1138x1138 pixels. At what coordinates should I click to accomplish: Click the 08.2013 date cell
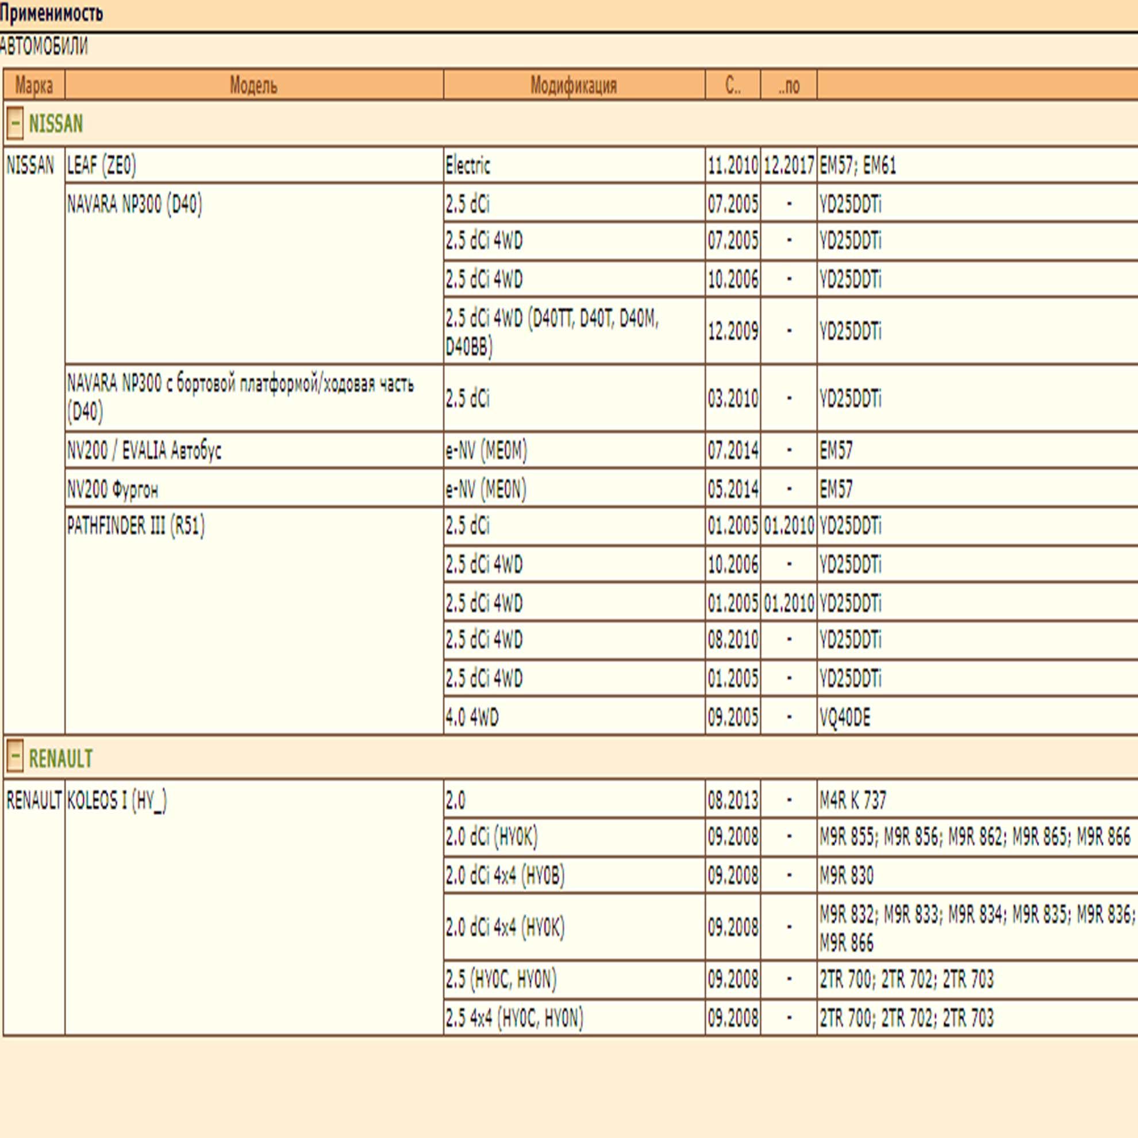[x=733, y=799]
